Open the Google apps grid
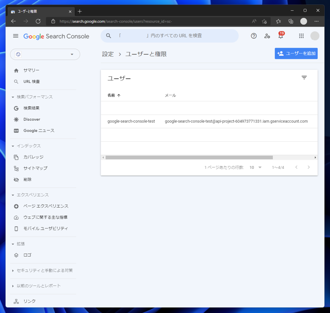This screenshot has width=330, height=313. 301,36
